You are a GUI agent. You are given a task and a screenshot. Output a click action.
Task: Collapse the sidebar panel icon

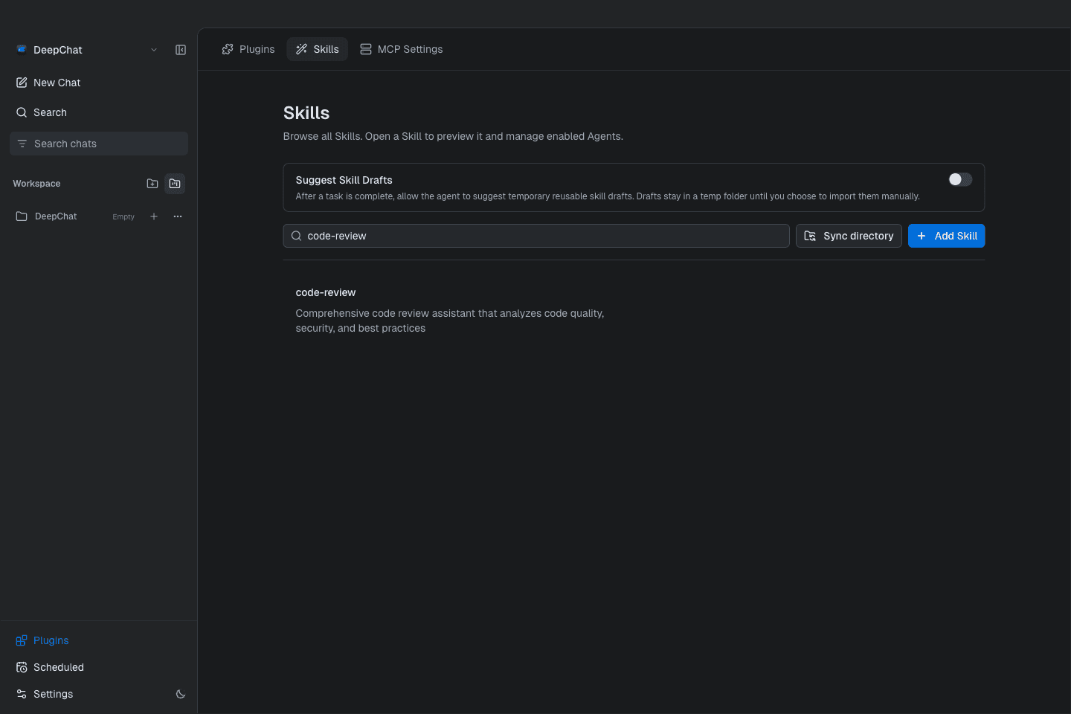(181, 50)
